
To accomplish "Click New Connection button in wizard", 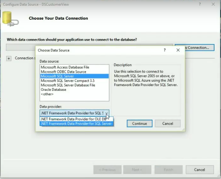I will pos(194,48).
